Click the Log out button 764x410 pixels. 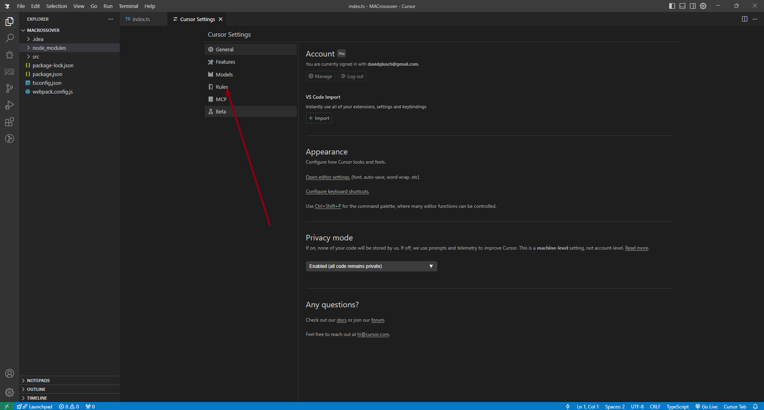click(x=352, y=76)
